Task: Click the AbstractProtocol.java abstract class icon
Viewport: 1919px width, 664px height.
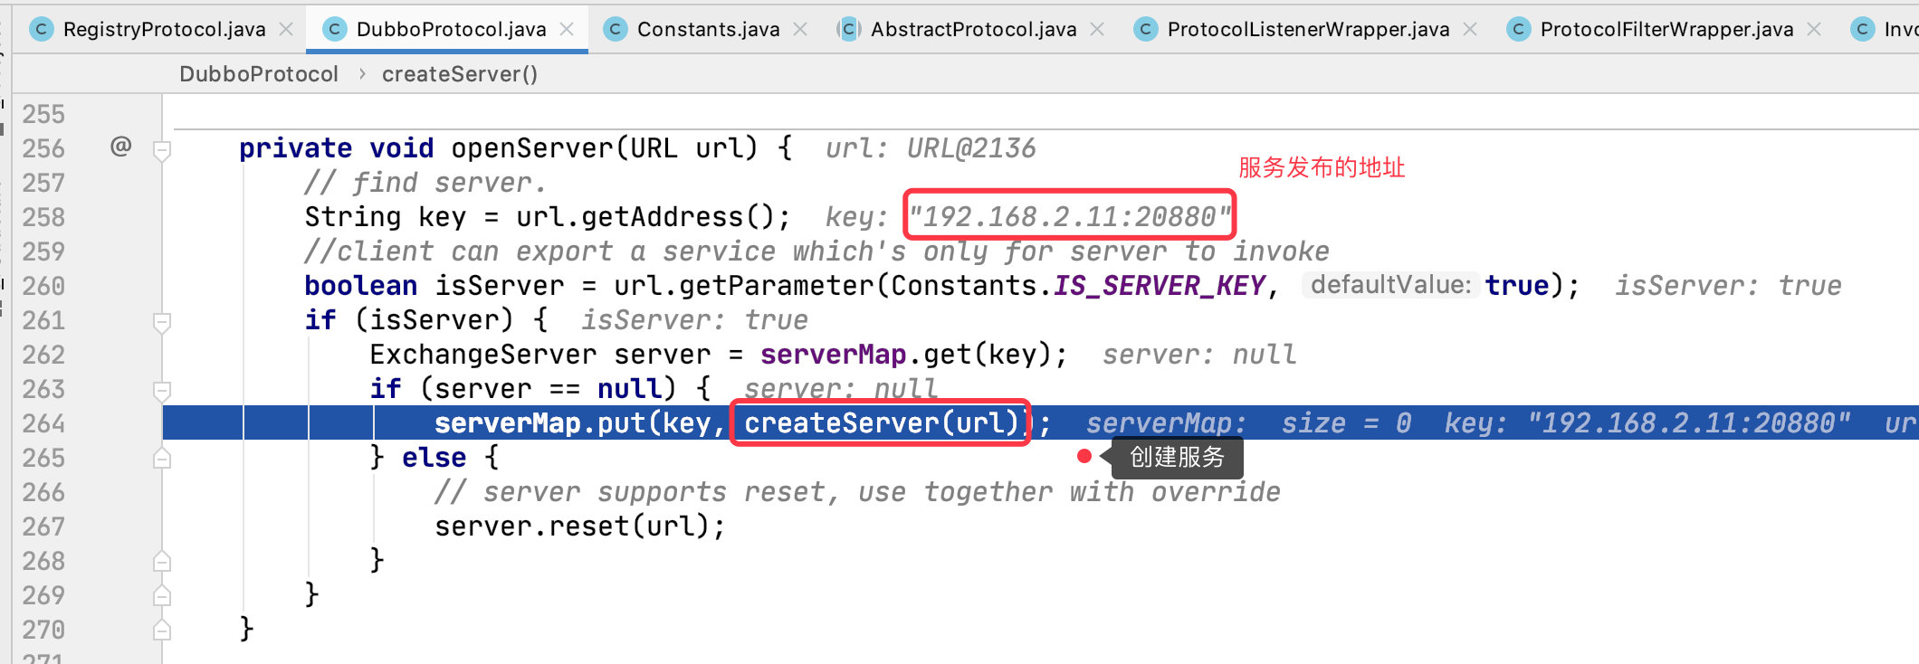Action: click(x=848, y=29)
